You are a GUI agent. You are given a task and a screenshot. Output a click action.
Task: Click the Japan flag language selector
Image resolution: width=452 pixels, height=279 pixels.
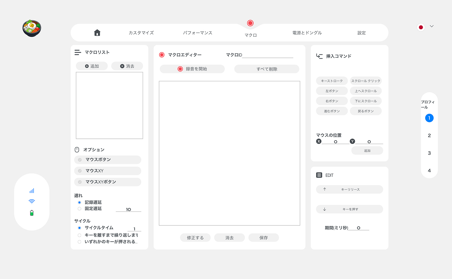[x=421, y=27]
